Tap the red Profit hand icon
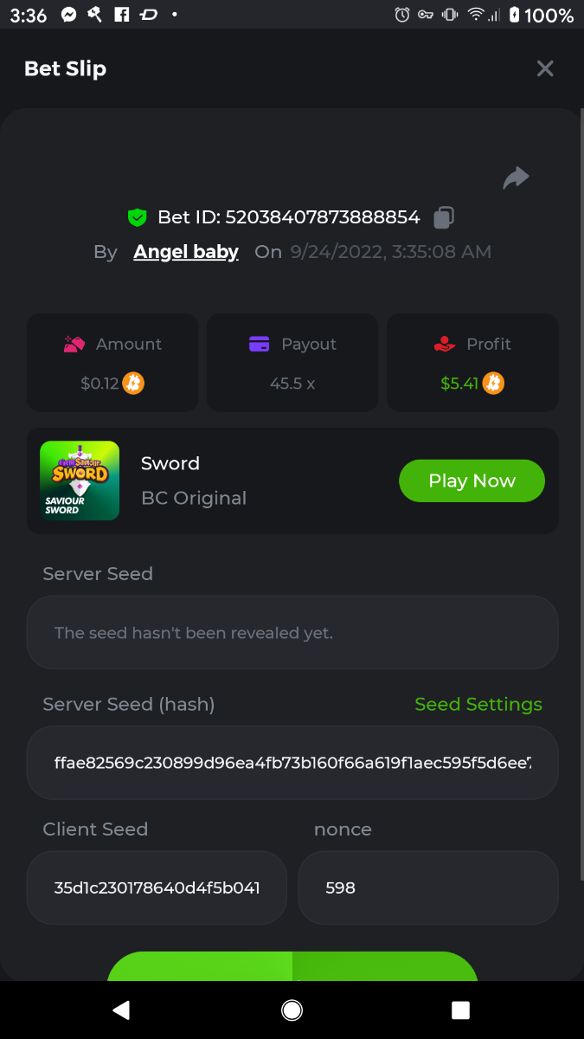Image resolution: width=584 pixels, height=1039 pixels. coord(444,344)
